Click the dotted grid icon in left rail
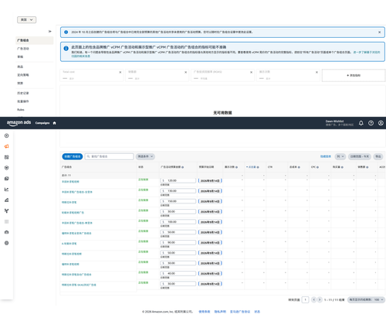 (7, 221)
